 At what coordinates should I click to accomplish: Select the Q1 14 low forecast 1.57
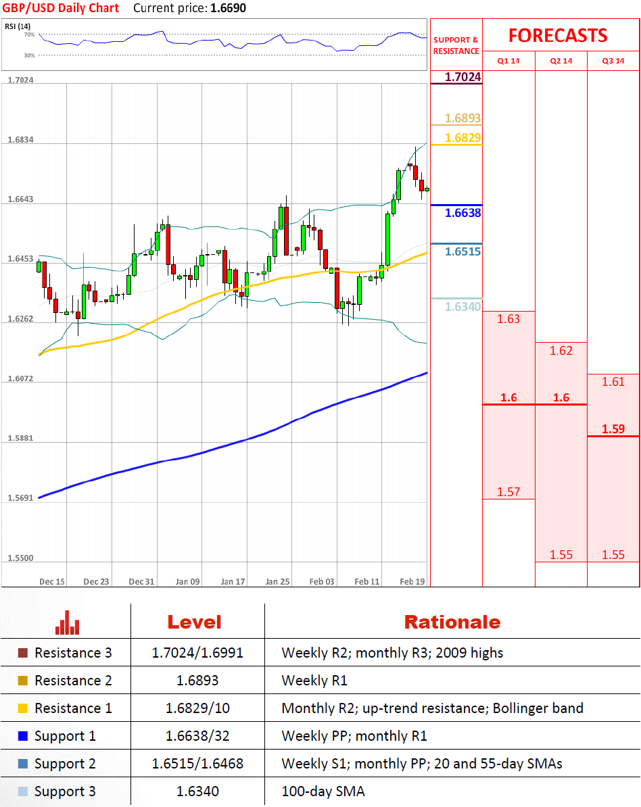pyautogui.click(x=508, y=491)
